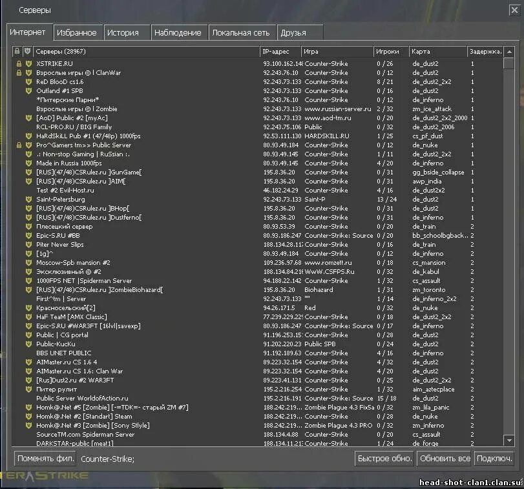Sort by Игроки column header

pyautogui.click(x=391, y=52)
